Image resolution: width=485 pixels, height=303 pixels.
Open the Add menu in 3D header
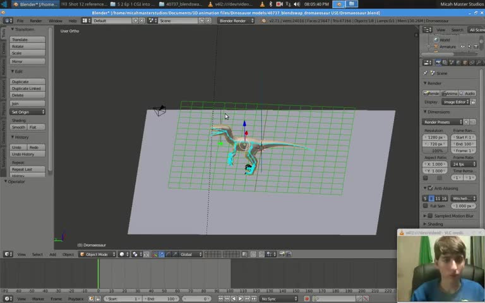coord(52,254)
